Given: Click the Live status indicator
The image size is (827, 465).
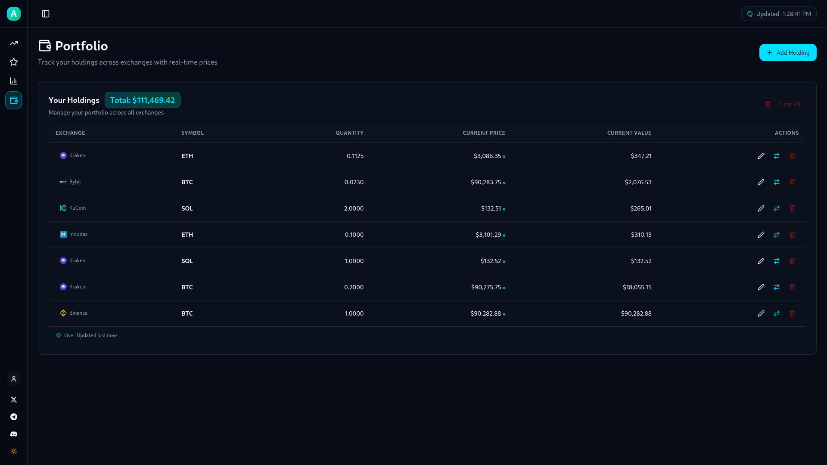Looking at the screenshot, I should (64, 335).
